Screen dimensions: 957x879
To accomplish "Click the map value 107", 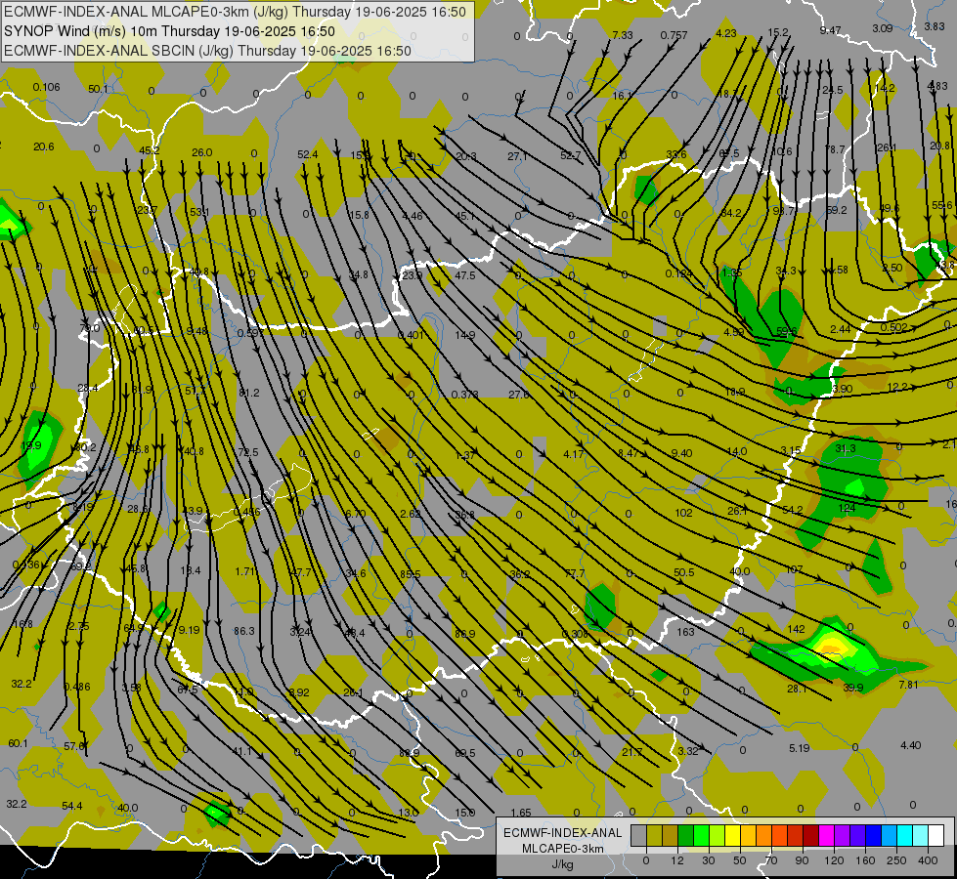I will pos(794,569).
